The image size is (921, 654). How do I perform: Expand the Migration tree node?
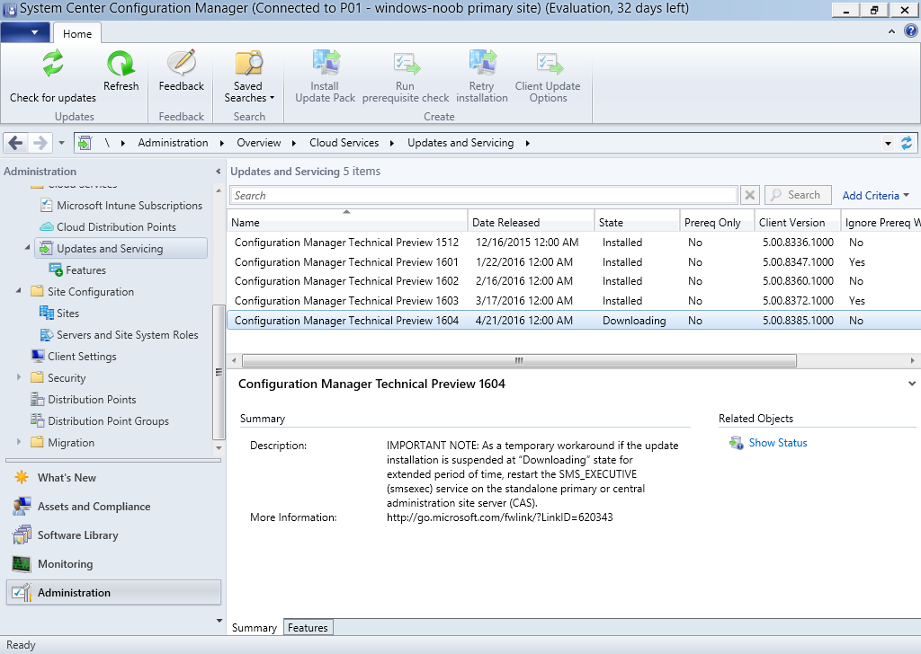tap(18, 442)
